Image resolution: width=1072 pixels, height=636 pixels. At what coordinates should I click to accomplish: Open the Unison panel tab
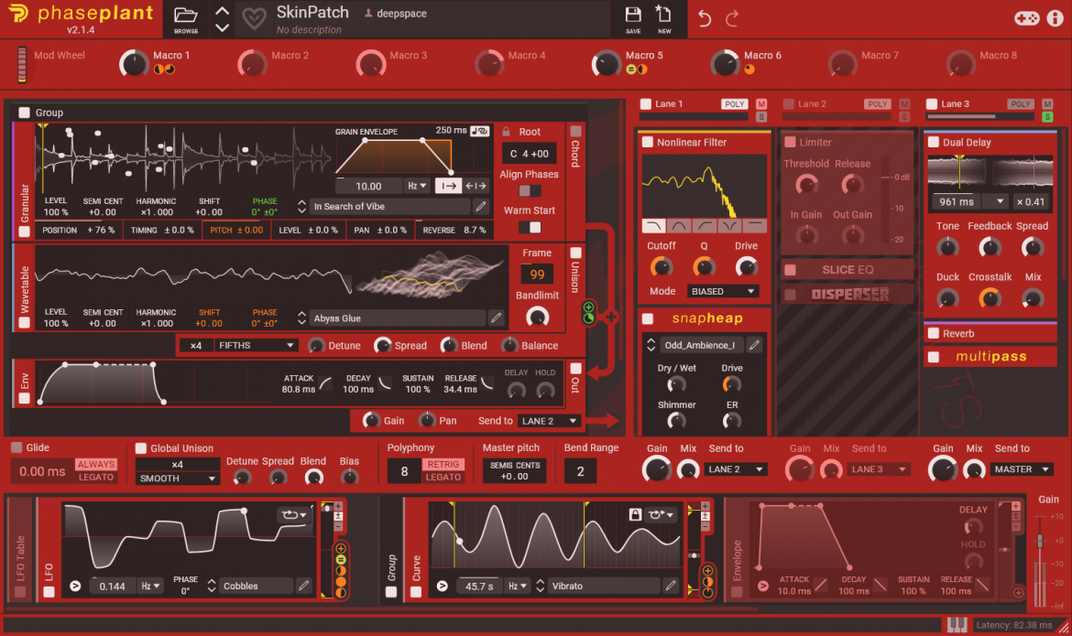pos(574,275)
